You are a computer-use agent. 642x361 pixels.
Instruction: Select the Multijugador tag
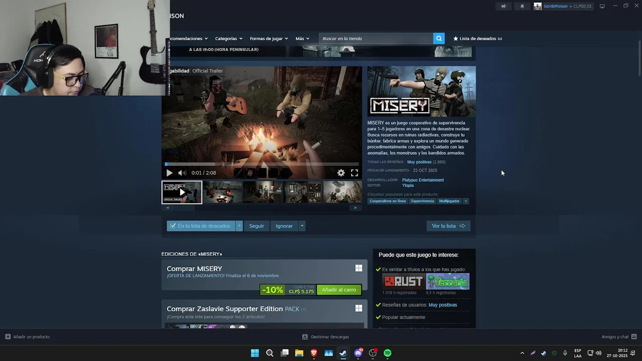point(449,201)
